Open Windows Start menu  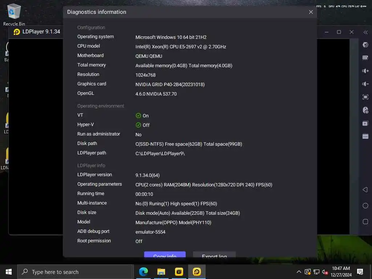[9, 272]
